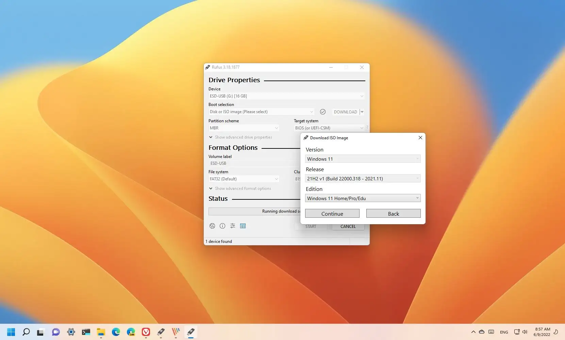The width and height of the screenshot is (565, 340).
Task: Expand Show advanced format options
Action: click(240, 189)
